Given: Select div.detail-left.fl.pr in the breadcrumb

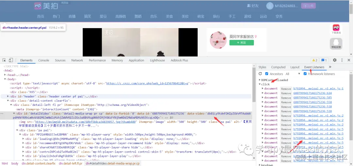Looking at the screenshot, I should coord(71,163).
